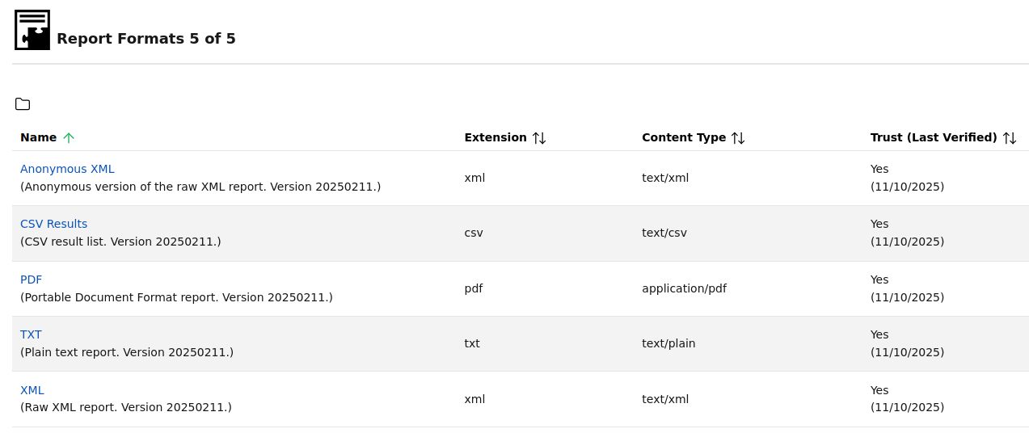1029x433 pixels.
Task: Open the XML report format link
Action: pyautogui.click(x=32, y=390)
